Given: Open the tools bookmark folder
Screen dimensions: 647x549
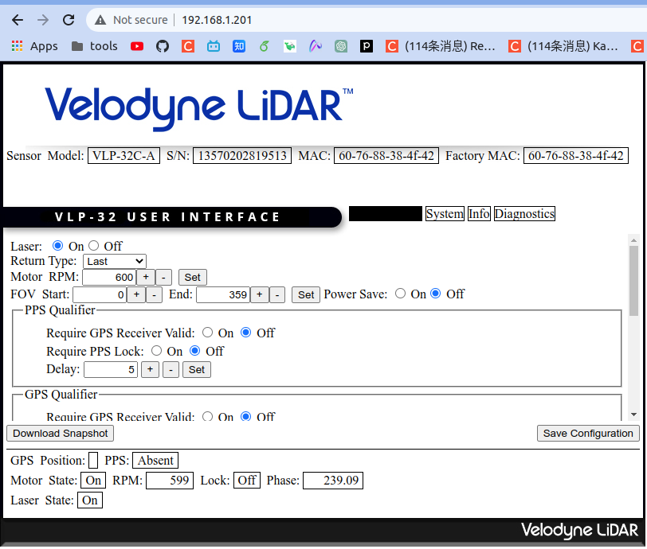Looking at the screenshot, I should [x=95, y=46].
